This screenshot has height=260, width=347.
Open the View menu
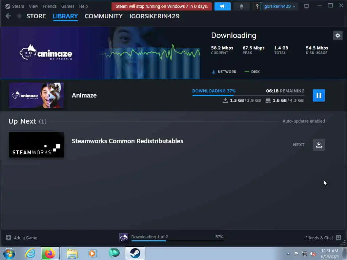[34, 6]
